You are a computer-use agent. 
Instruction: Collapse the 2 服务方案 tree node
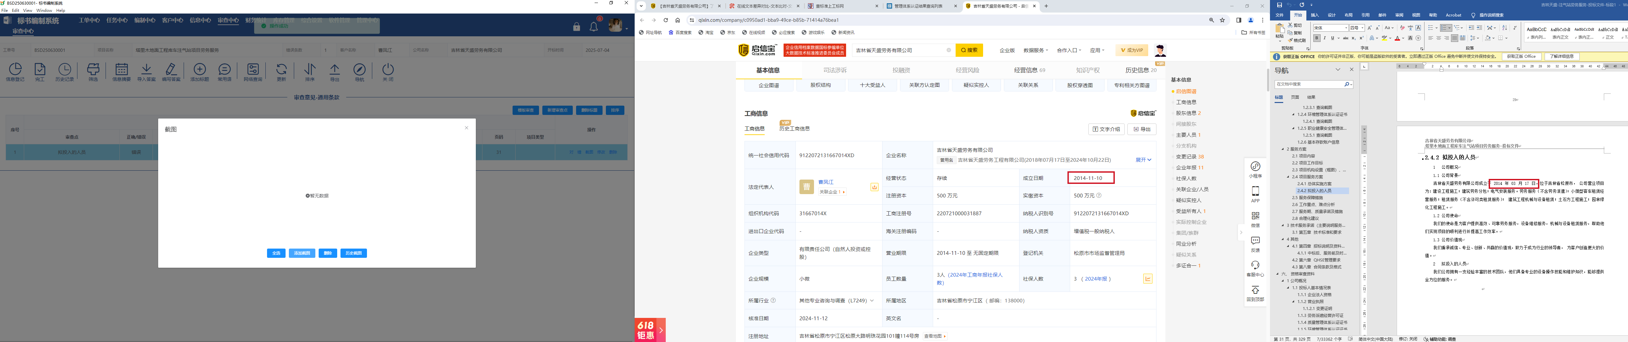tap(1283, 150)
